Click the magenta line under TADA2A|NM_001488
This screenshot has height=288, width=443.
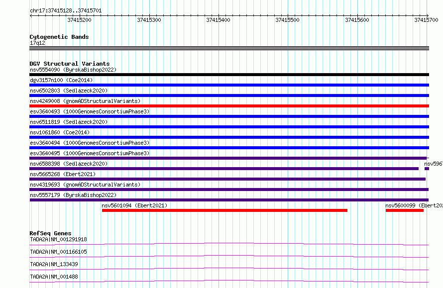(229, 281)
